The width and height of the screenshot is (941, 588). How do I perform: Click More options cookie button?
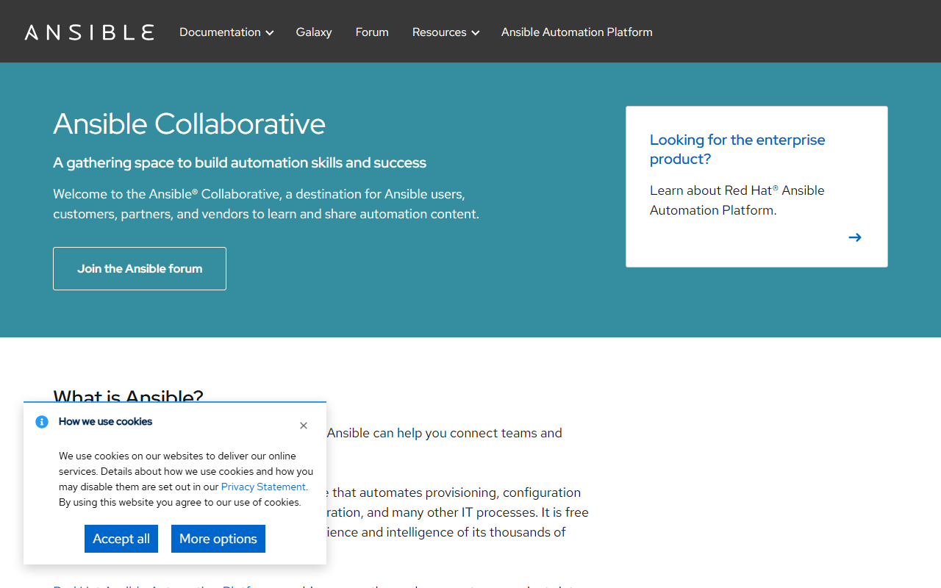pyautogui.click(x=218, y=539)
